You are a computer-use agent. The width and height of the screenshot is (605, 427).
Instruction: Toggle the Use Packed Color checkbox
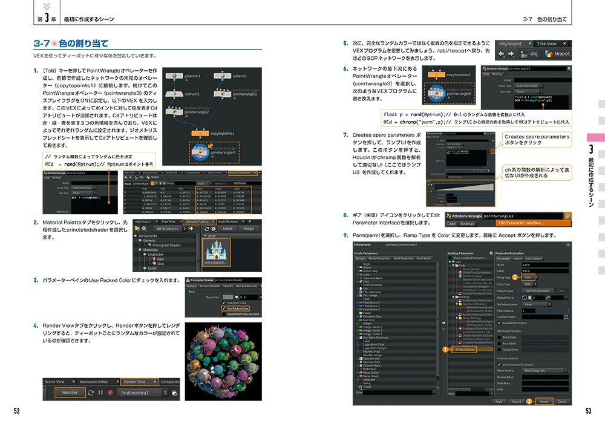tap(225, 308)
